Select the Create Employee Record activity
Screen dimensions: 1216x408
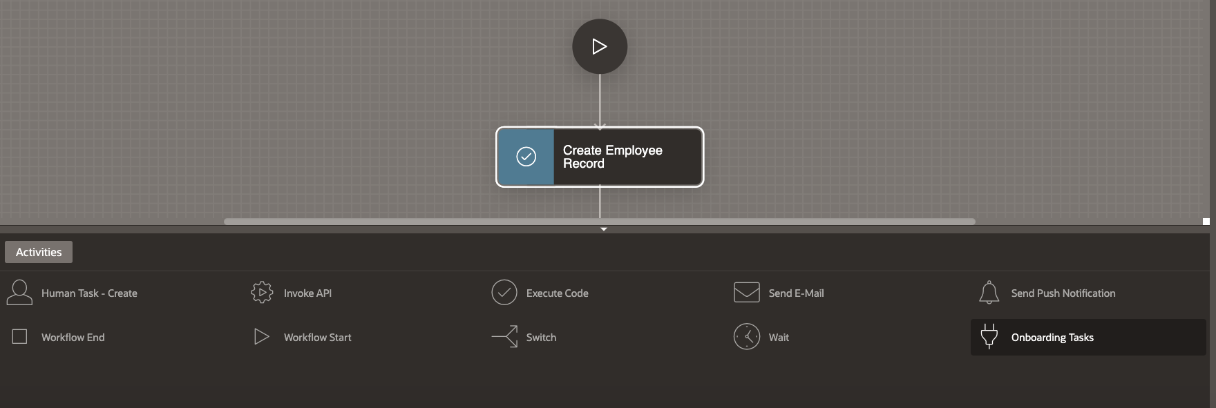pyautogui.click(x=600, y=157)
